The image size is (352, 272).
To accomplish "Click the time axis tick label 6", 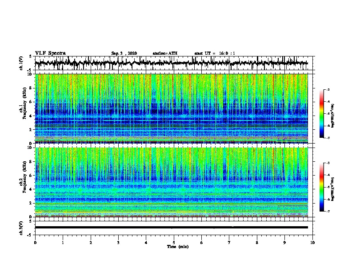I will pyautogui.click(x=202, y=243).
